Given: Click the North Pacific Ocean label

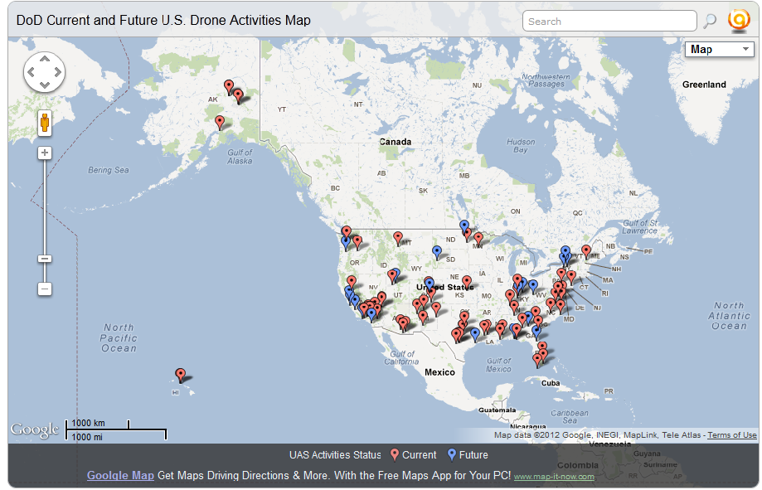Looking at the screenshot, I should pyautogui.click(x=119, y=337).
